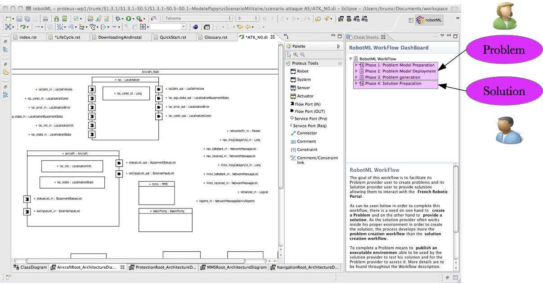The height and width of the screenshot is (284, 543).
Task: Click the green Run button icon
Action: [x=128, y=18]
